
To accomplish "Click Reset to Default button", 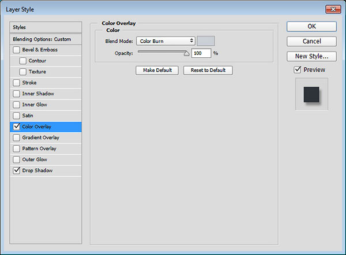I will (x=208, y=71).
